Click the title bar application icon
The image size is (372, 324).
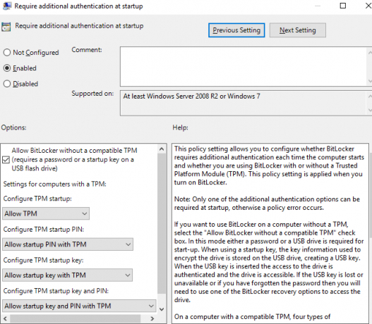7,6
